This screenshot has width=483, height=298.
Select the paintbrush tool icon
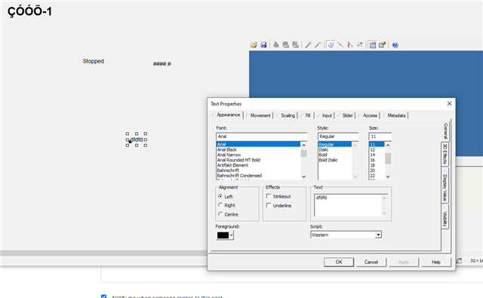tap(309, 45)
